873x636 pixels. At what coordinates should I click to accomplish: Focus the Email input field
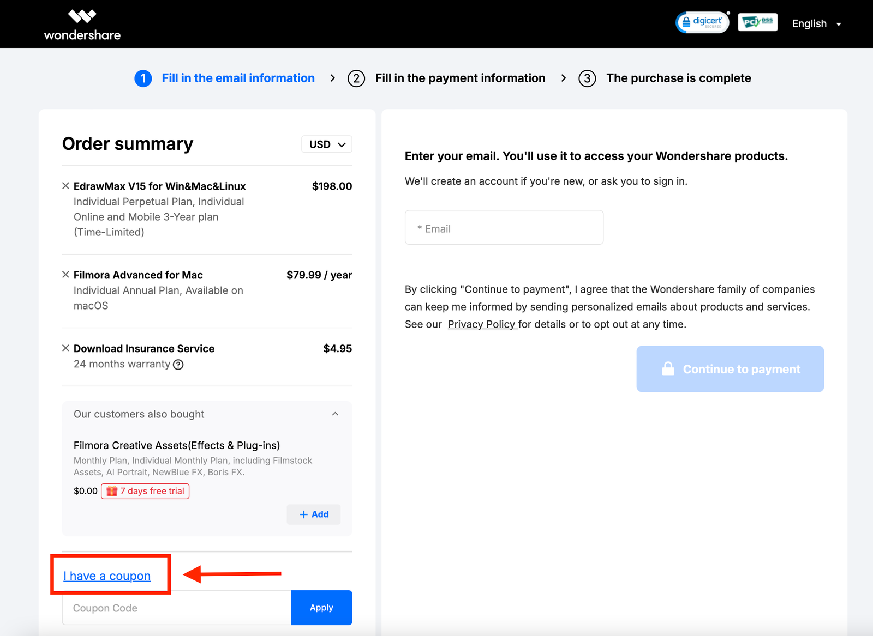[504, 228]
